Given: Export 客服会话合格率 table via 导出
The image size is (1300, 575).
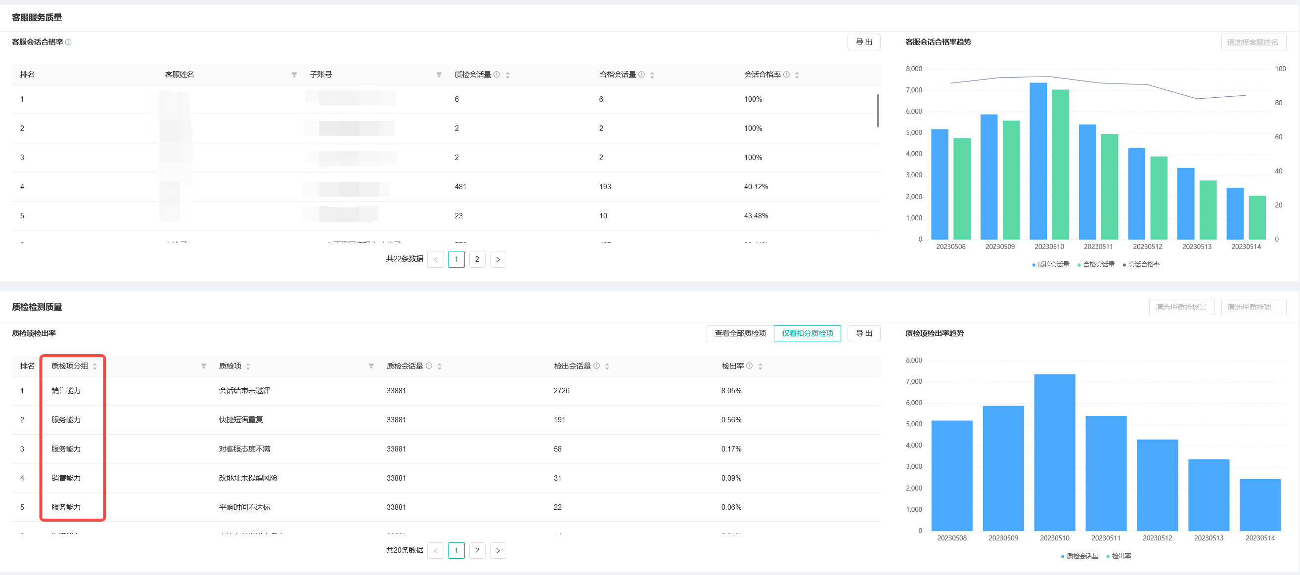Looking at the screenshot, I should click(x=864, y=42).
